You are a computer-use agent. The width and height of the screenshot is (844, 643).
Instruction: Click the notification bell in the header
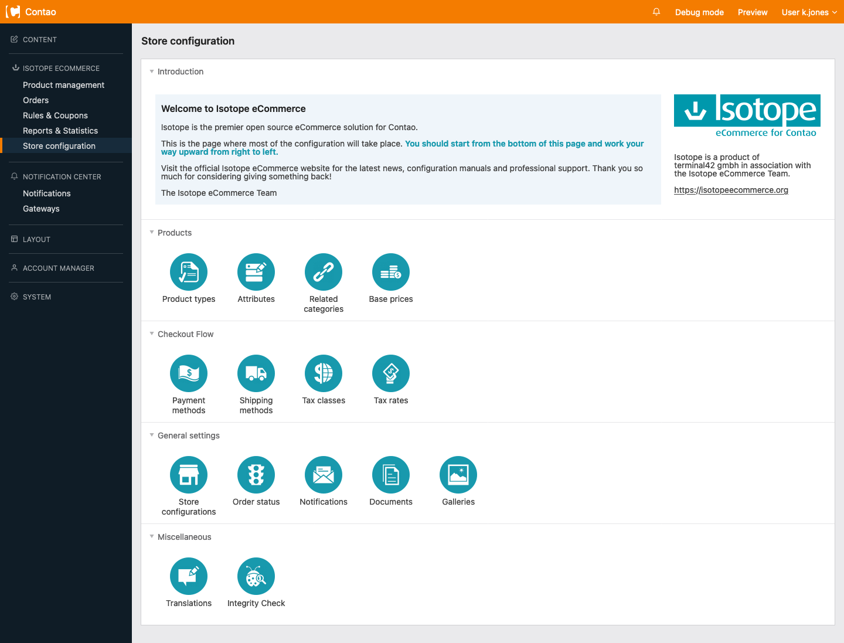656,12
